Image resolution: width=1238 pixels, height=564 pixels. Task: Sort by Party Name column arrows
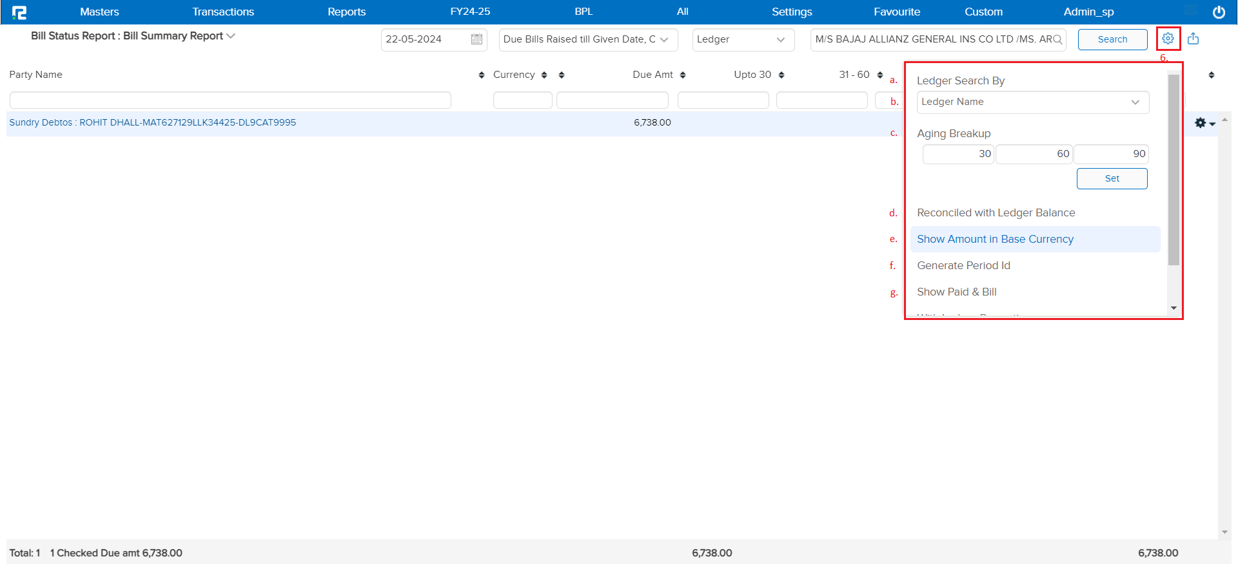click(482, 75)
